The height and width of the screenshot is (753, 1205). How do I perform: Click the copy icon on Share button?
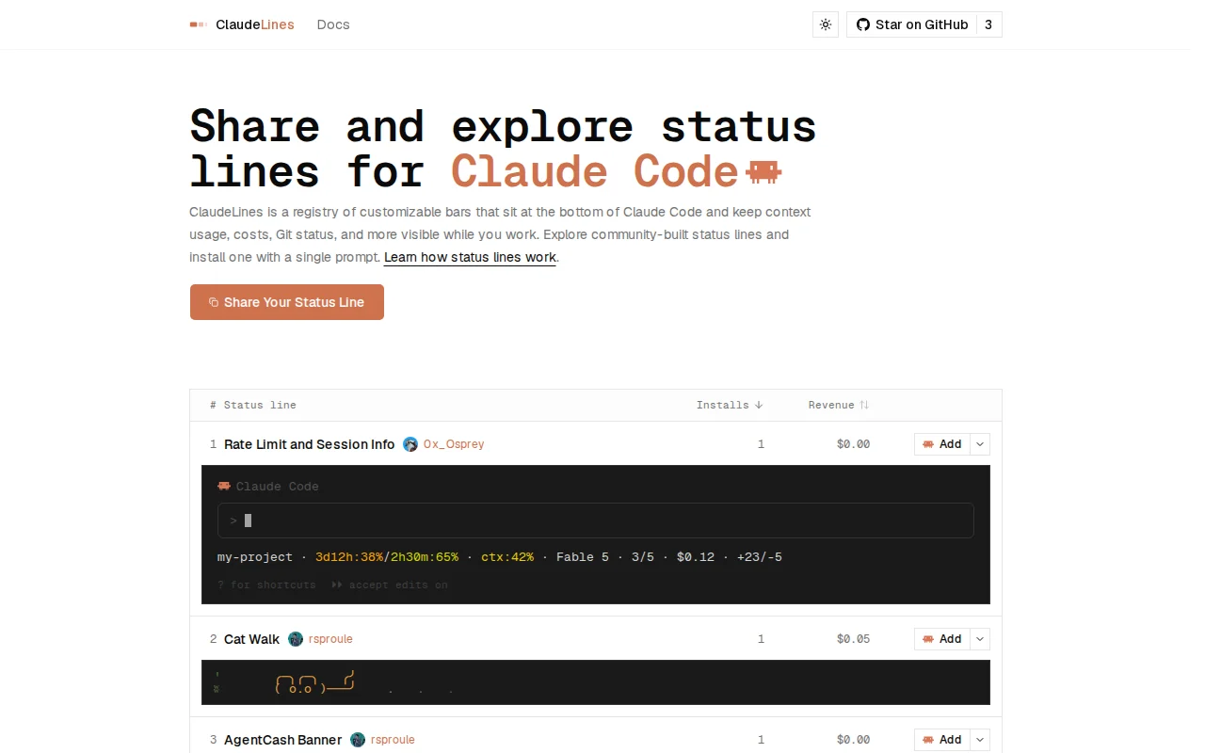(x=214, y=302)
